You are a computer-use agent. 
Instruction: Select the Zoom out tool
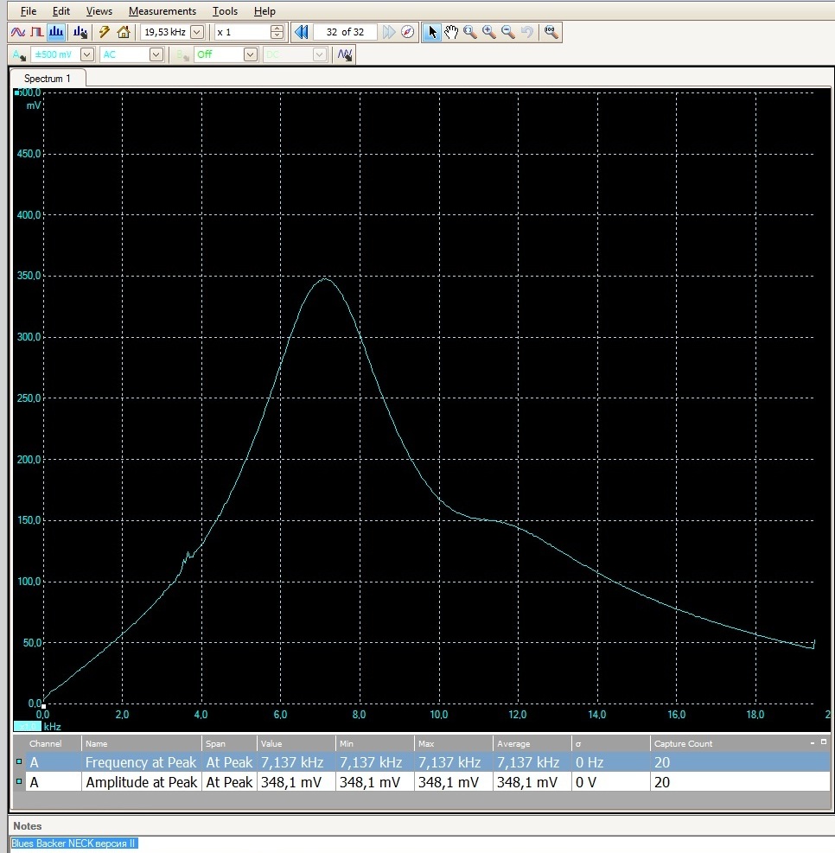click(508, 32)
